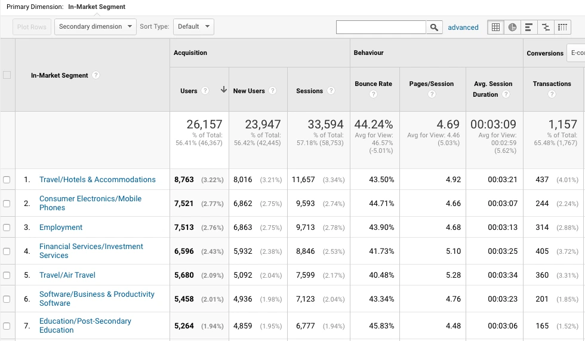Click the Acquisition group header
The width and height of the screenshot is (585, 341).
[190, 53]
